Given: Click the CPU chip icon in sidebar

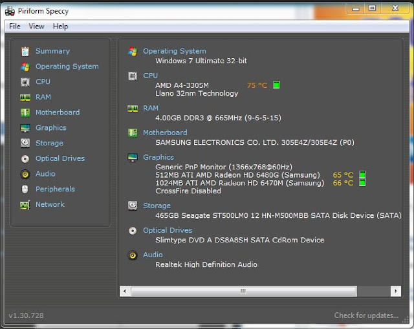Looking at the screenshot, I should [x=25, y=82].
